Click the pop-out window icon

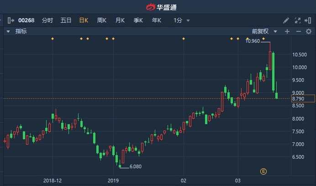(x=308, y=20)
